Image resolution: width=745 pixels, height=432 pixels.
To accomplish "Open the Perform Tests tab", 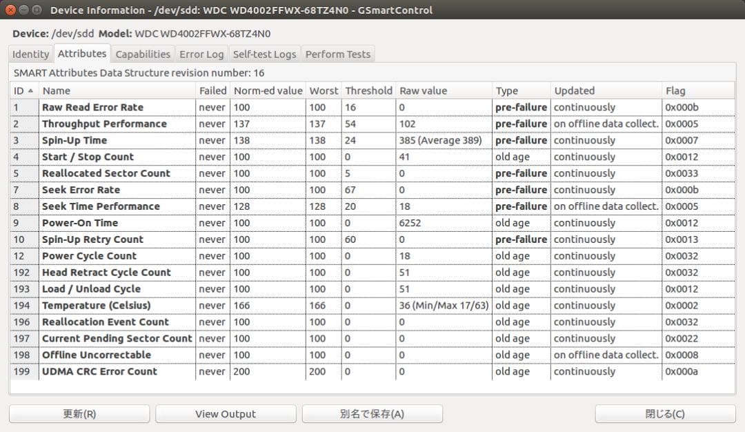I will point(338,55).
